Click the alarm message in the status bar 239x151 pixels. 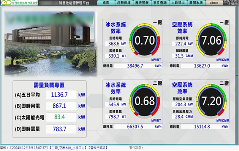point(54,148)
